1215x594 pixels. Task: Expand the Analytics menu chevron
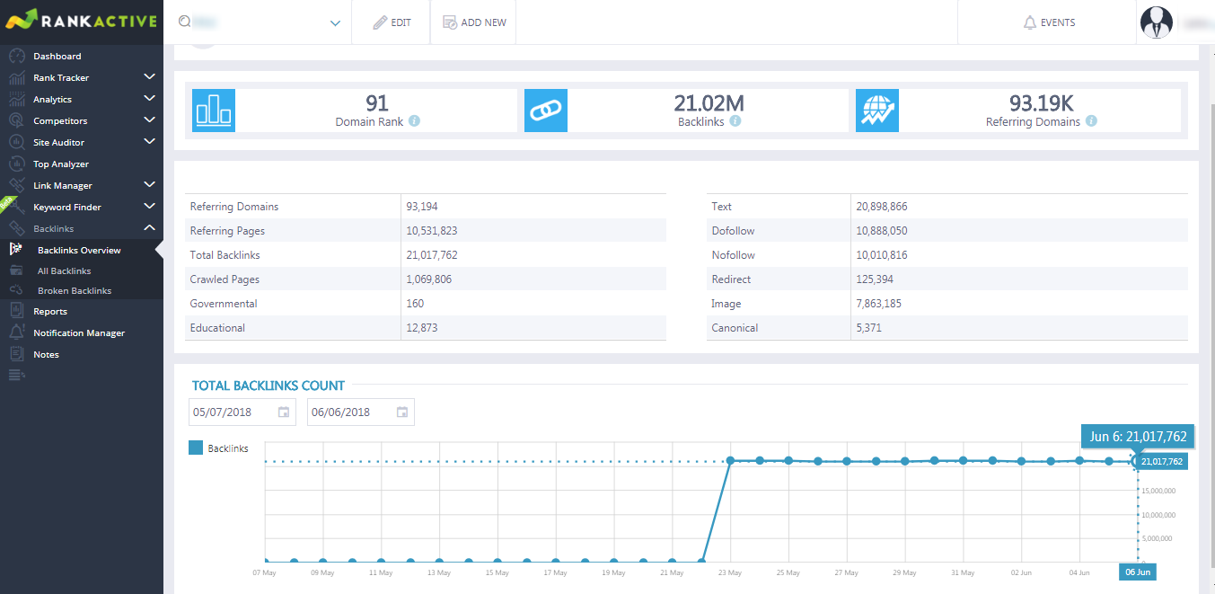coord(150,99)
